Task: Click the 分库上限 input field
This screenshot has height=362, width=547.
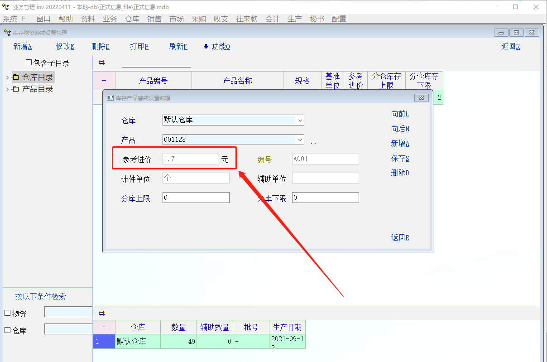Action: (x=196, y=198)
